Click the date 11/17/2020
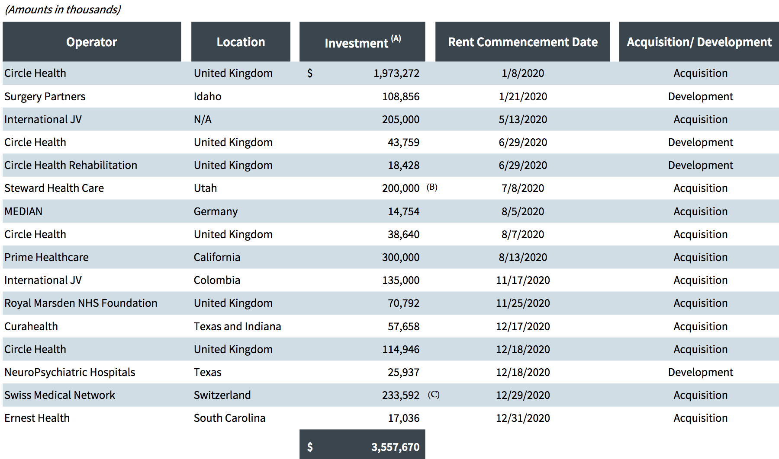The image size is (779, 459). point(523,280)
